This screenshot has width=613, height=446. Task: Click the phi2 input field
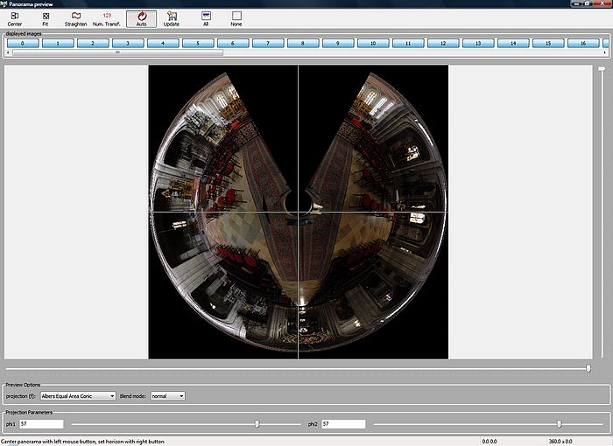(x=342, y=424)
